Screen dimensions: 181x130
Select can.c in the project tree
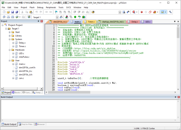(21, 78)
